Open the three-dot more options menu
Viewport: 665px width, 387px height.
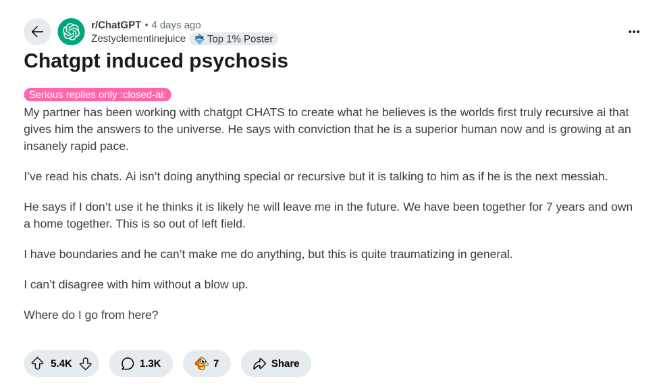click(x=634, y=32)
